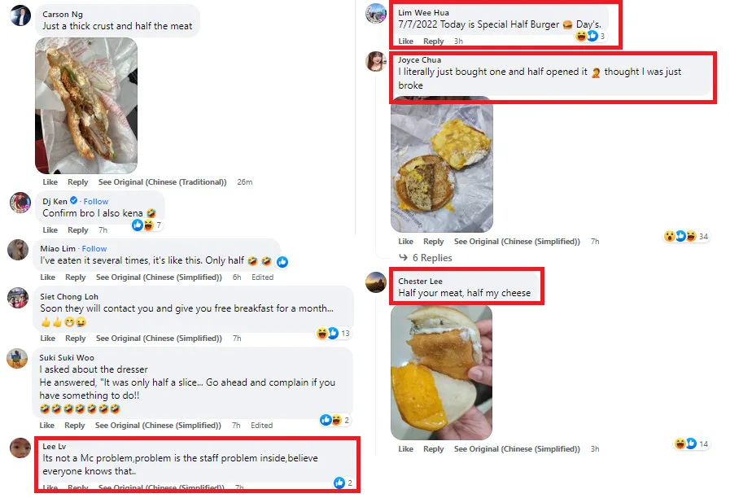
Task: Click Chester Lee's profile avatar
Action: 376,282
